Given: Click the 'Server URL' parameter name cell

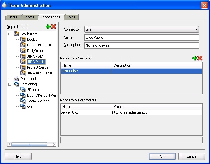Looking at the screenshot, I should tap(86, 112).
